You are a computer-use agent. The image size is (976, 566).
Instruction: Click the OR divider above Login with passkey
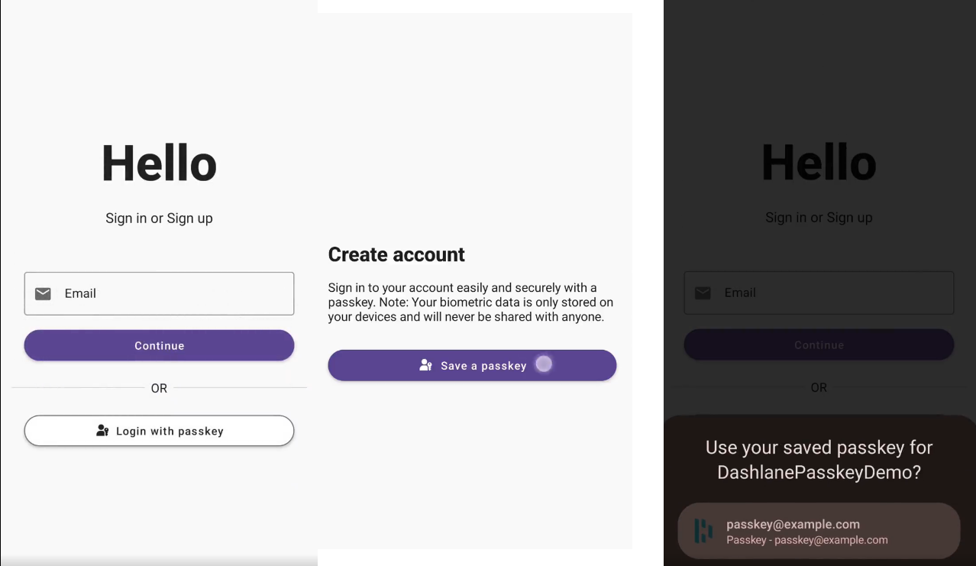pyautogui.click(x=159, y=388)
